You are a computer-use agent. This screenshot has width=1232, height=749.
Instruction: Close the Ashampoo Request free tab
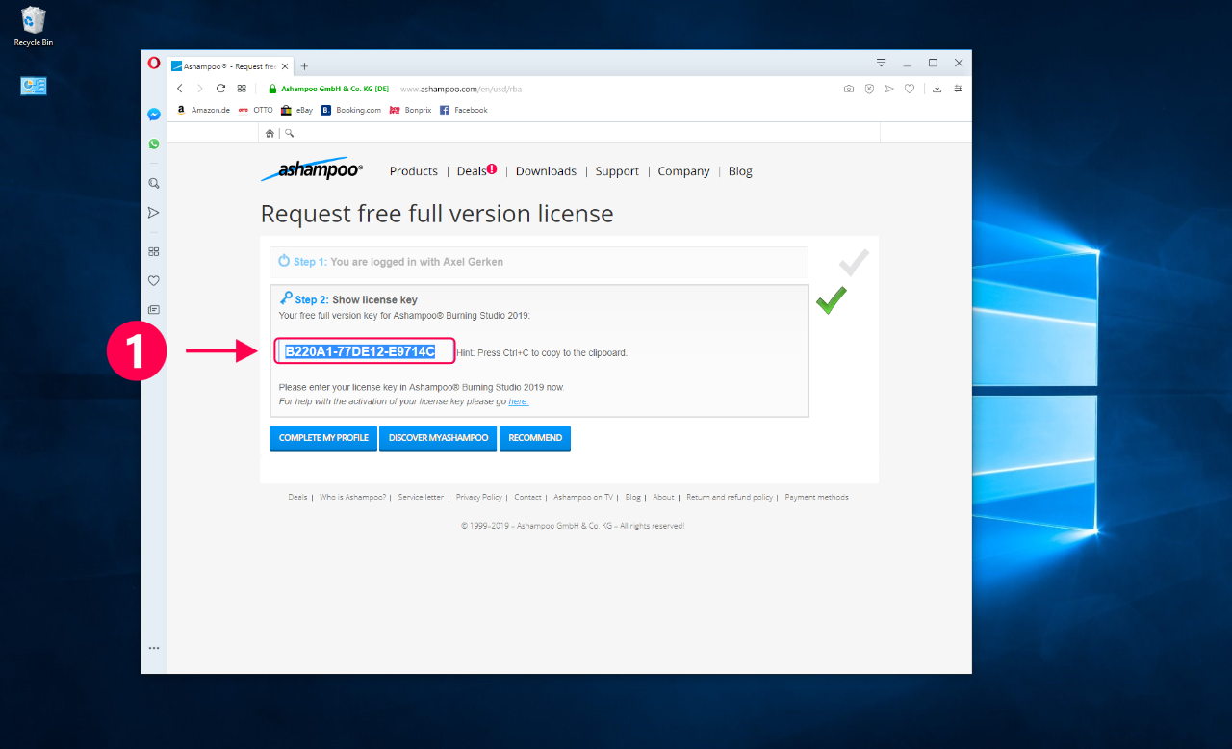pos(284,66)
